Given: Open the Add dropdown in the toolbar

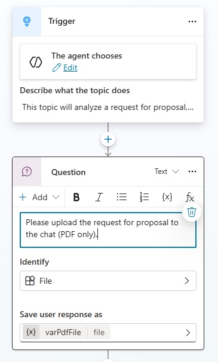Looking at the screenshot, I should (x=39, y=197).
